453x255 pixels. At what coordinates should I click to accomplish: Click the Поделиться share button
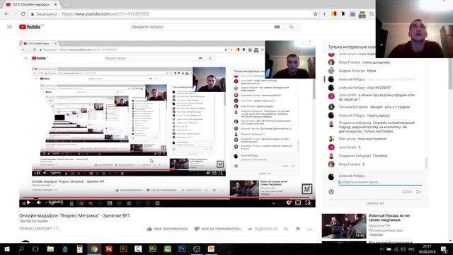coord(263,229)
